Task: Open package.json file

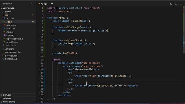Action: point(11,56)
